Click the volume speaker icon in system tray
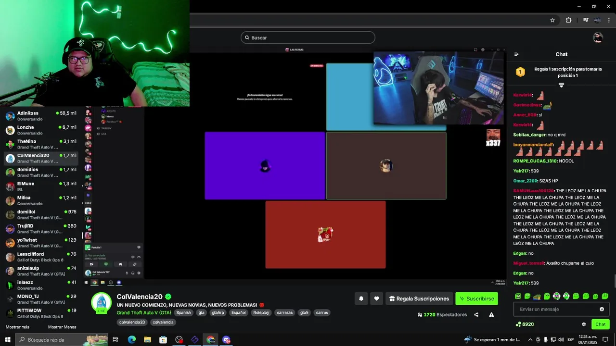616x346 pixels. tap(561, 340)
